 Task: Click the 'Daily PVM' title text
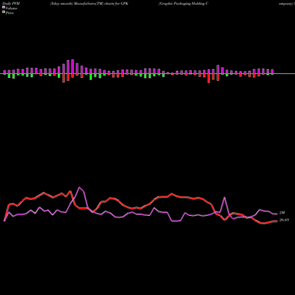pos(11,4)
